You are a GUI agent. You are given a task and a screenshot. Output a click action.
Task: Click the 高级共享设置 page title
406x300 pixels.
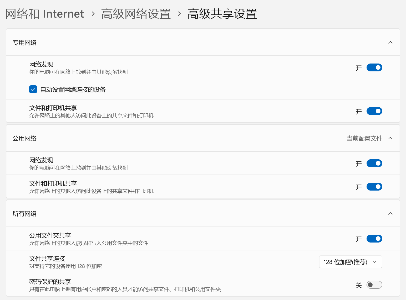[x=222, y=14]
